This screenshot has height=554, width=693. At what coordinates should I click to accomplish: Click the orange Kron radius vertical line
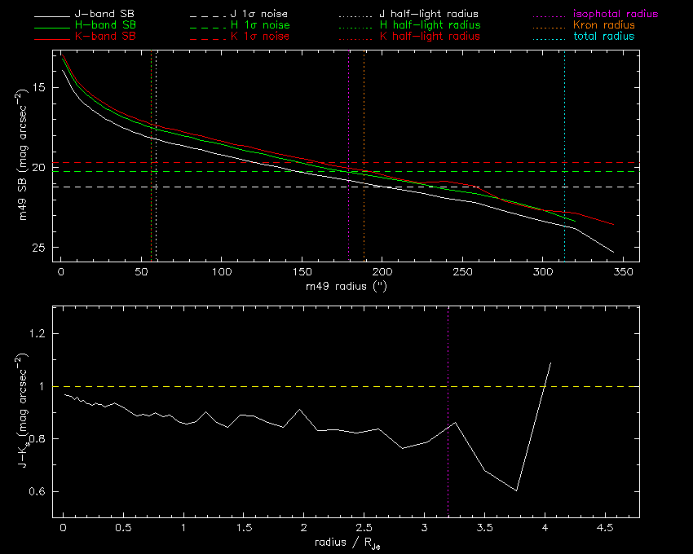364,122
